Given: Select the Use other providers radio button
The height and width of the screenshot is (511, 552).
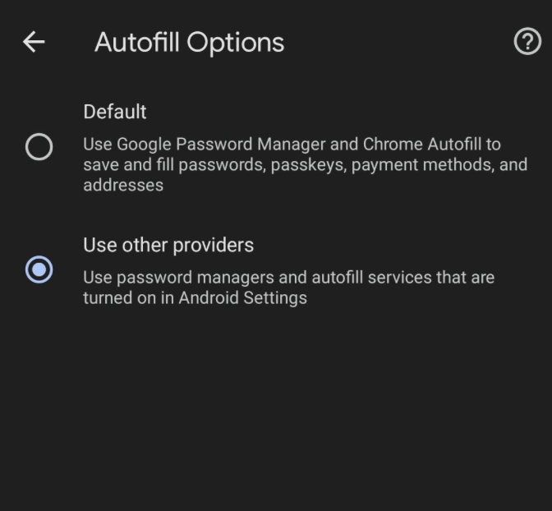Looking at the screenshot, I should (x=39, y=269).
